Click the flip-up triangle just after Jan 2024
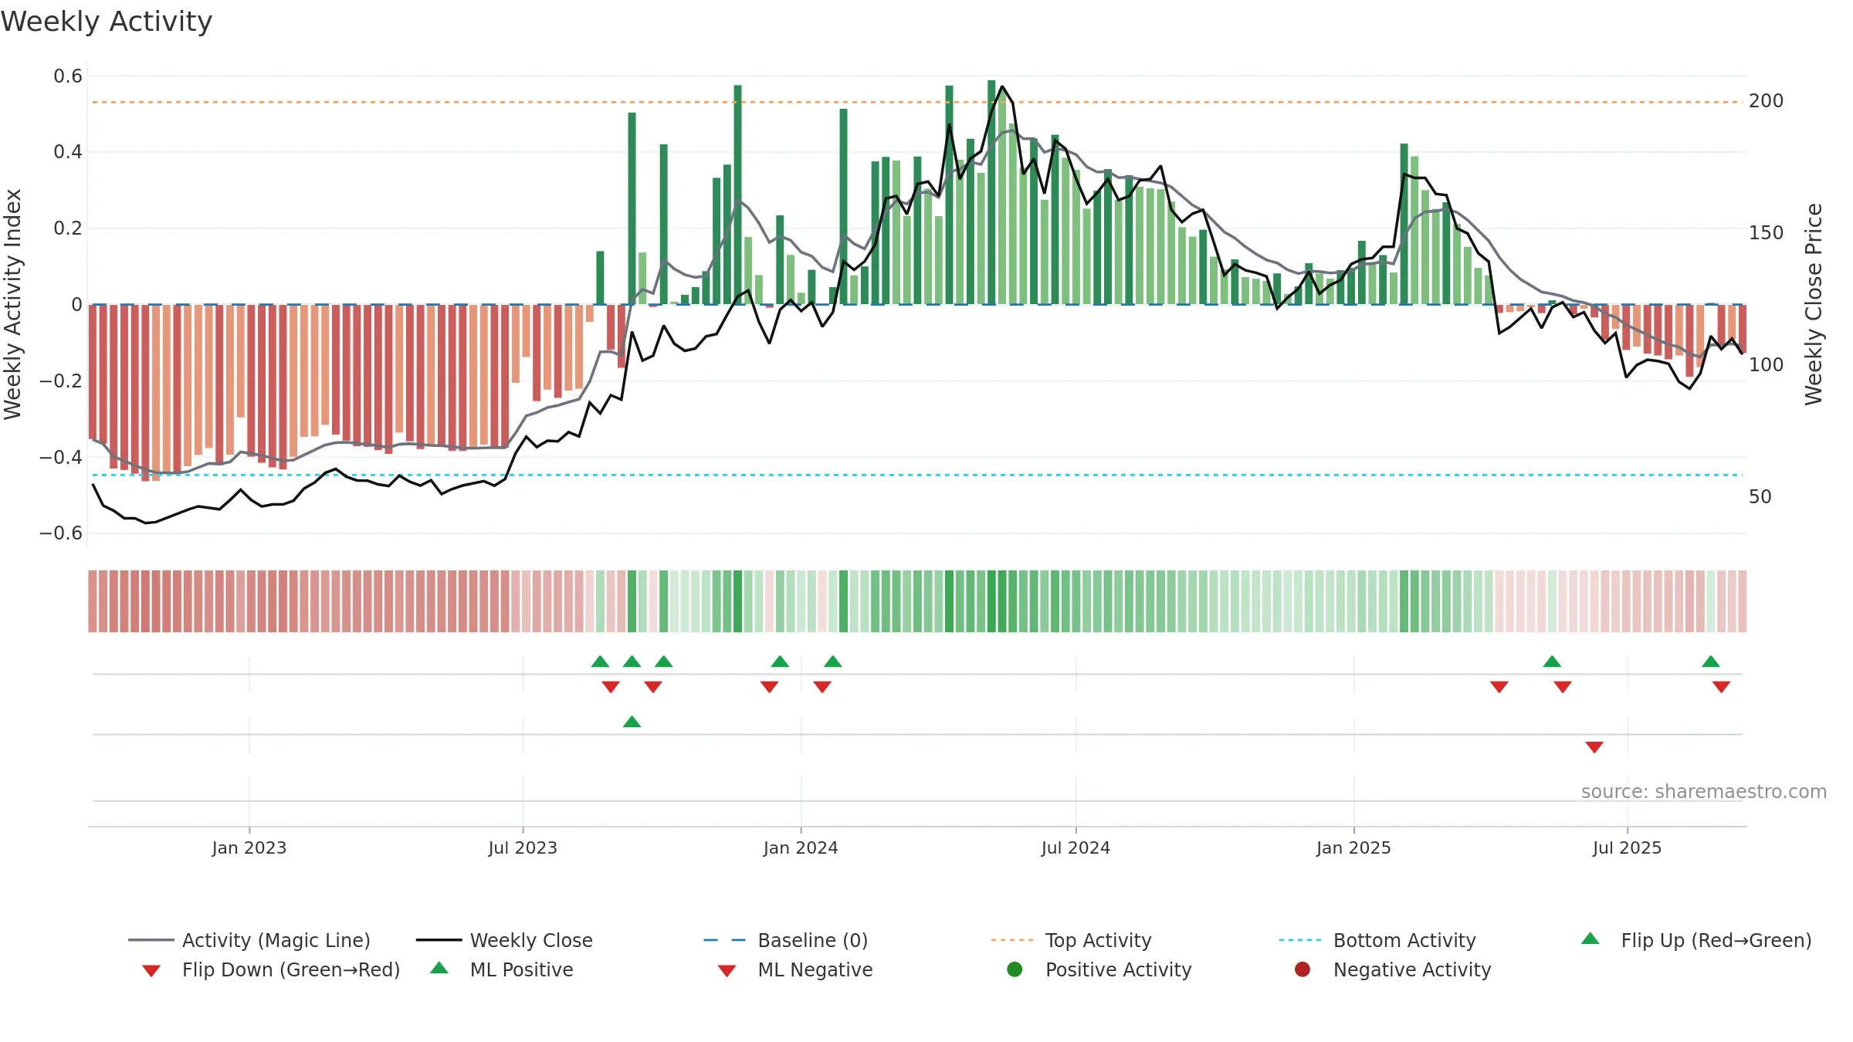This screenshot has height=1042, width=1853. pyautogui.click(x=833, y=661)
